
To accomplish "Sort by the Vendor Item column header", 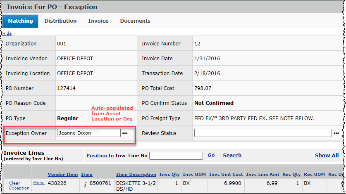I will point(62,175).
